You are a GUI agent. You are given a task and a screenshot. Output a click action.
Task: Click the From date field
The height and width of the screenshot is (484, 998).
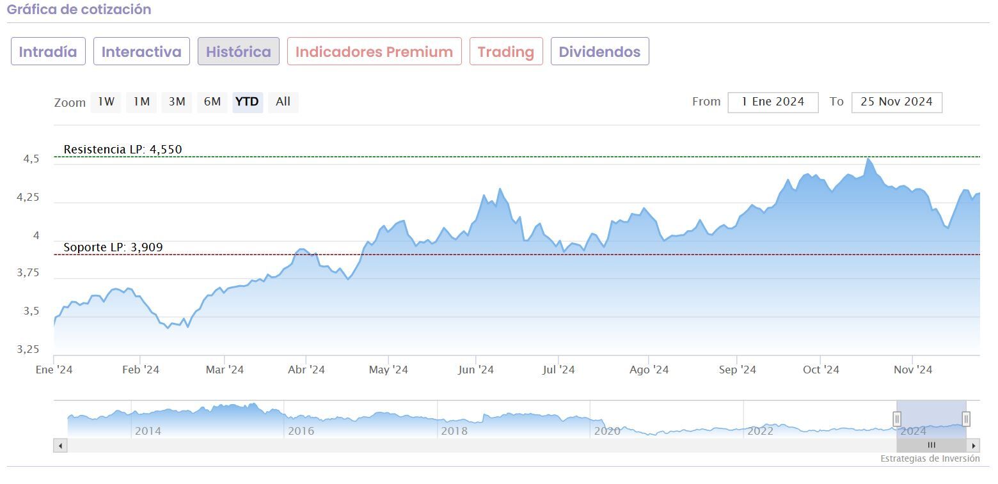773,102
